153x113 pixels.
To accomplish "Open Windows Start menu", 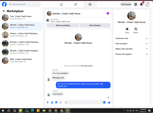I will click(x=3, y=111).
